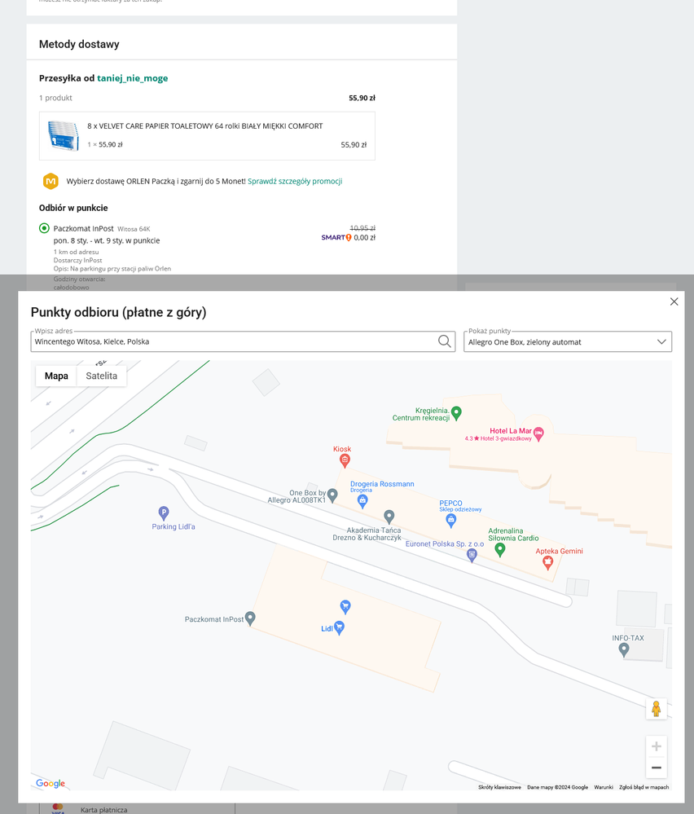Open seller taniej_nie_moge link
This screenshot has height=814, width=694.
click(132, 78)
